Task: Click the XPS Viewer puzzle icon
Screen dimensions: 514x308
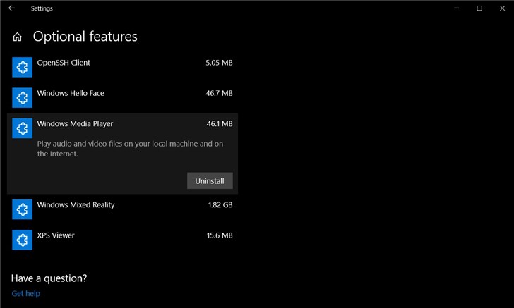Action: click(23, 240)
